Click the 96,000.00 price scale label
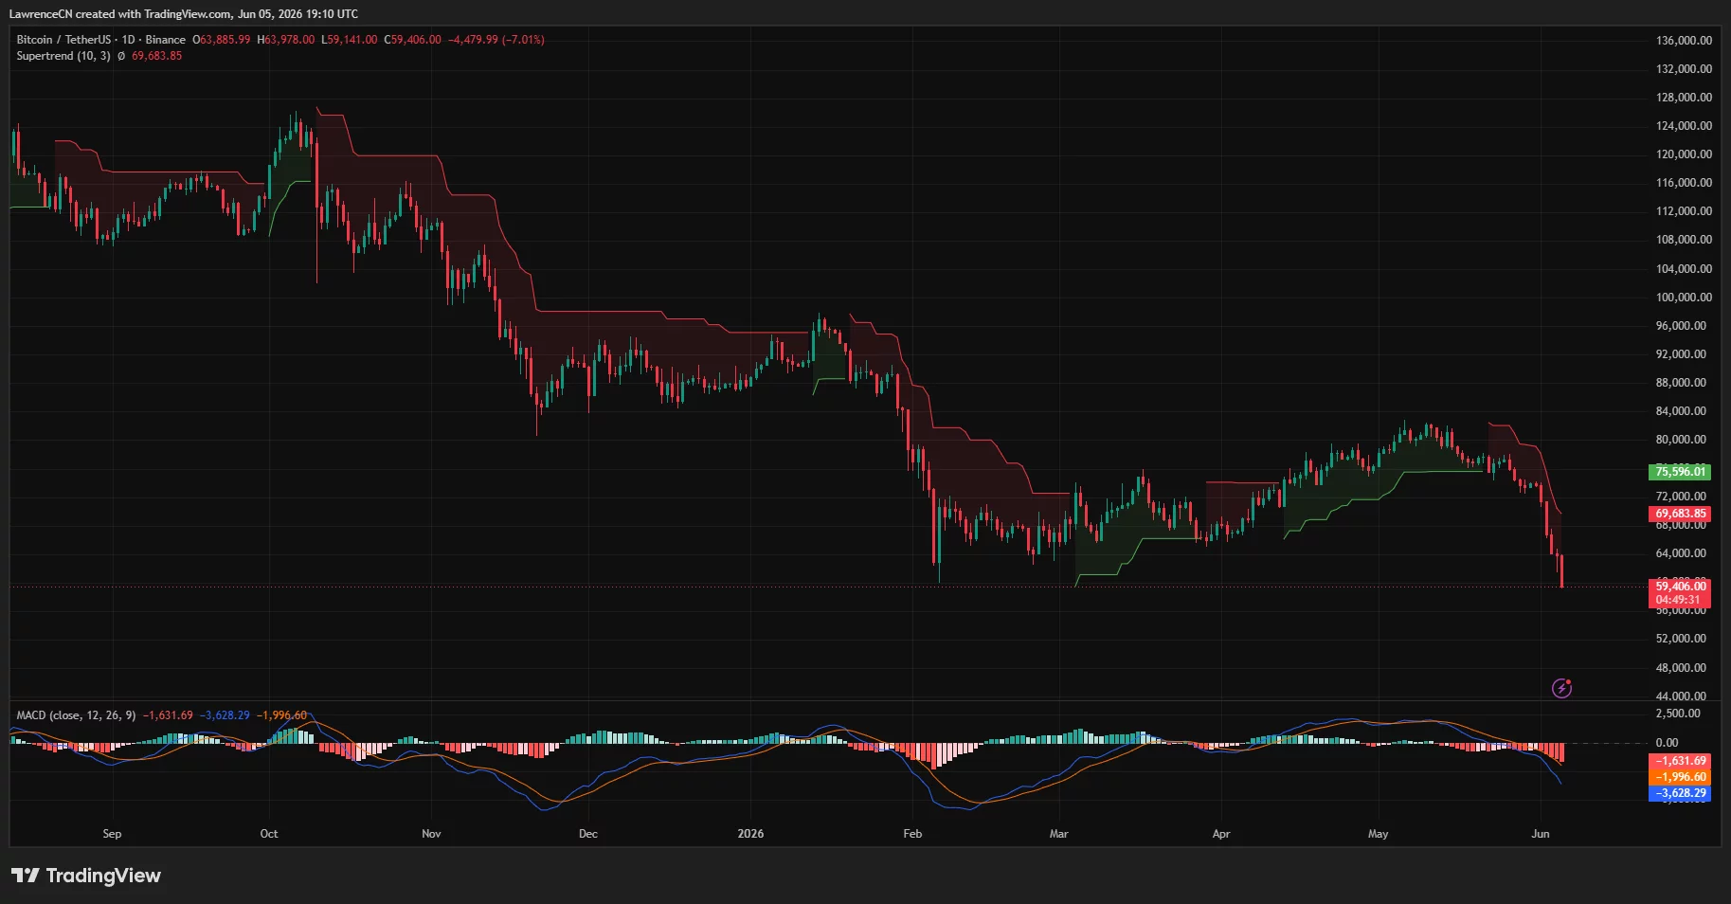 [1681, 326]
